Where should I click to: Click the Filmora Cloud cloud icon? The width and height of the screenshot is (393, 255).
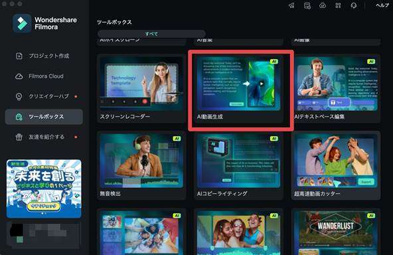pyautogui.click(x=19, y=76)
